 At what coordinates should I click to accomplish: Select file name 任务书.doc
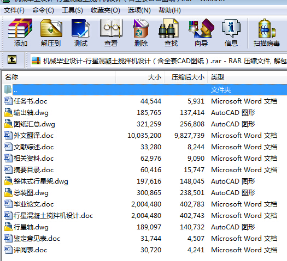[x=31, y=101]
